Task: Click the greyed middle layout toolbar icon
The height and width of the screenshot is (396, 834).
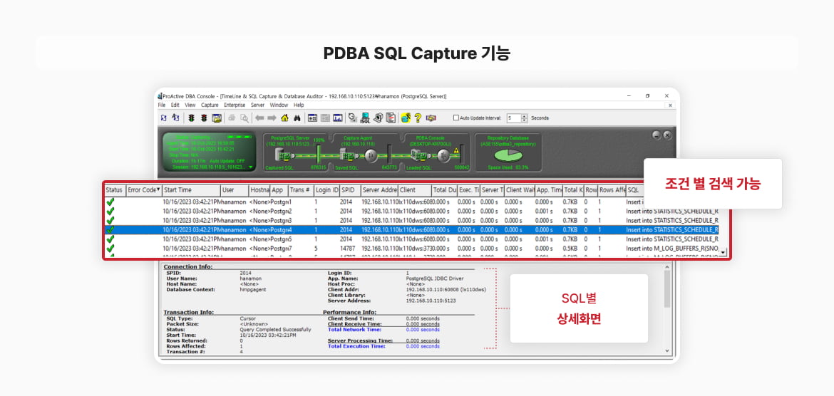Action: 326,118
